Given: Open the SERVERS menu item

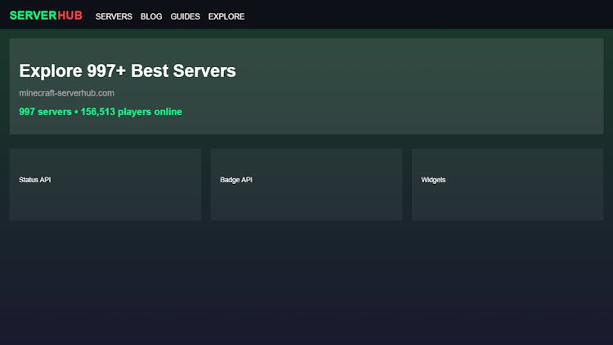Looking at the screenshot, I should pyautogui.click(x=114, y=16).
